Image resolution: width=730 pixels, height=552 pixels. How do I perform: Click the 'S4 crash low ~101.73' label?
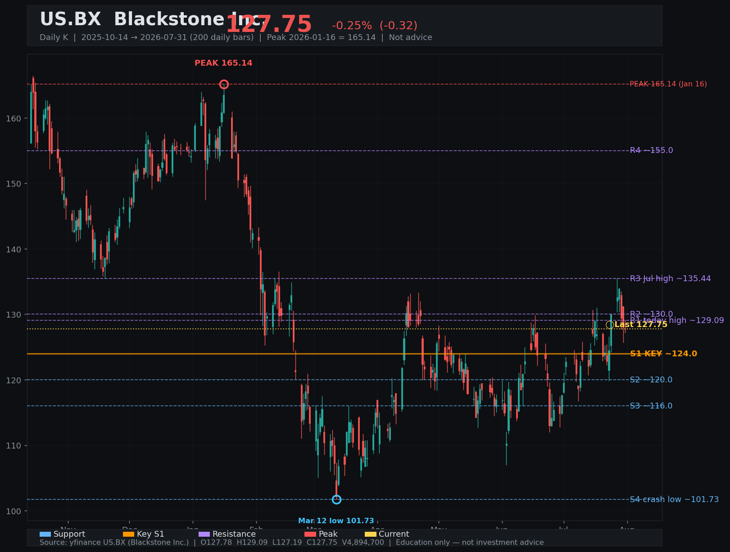(x=674, y=499)
